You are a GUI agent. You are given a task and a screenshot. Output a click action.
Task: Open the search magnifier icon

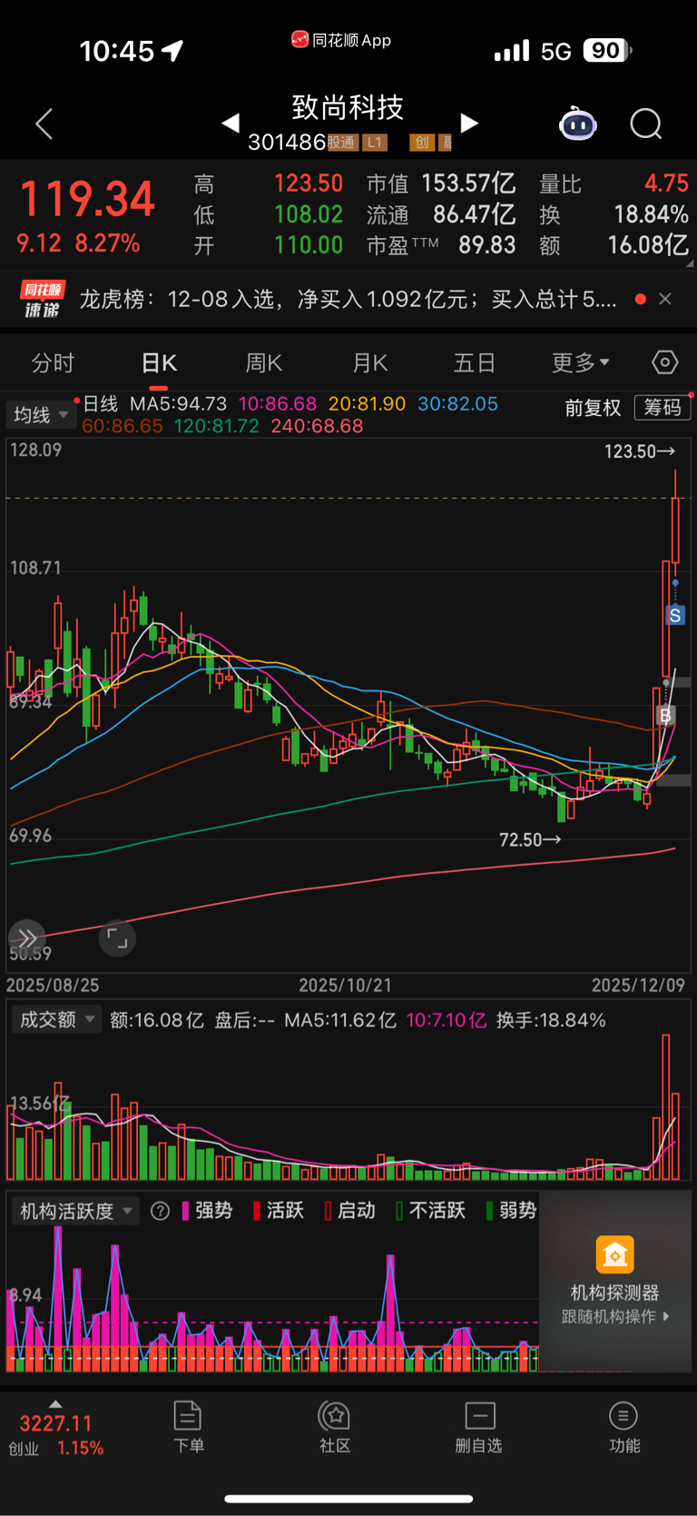[x=646, y=124]
